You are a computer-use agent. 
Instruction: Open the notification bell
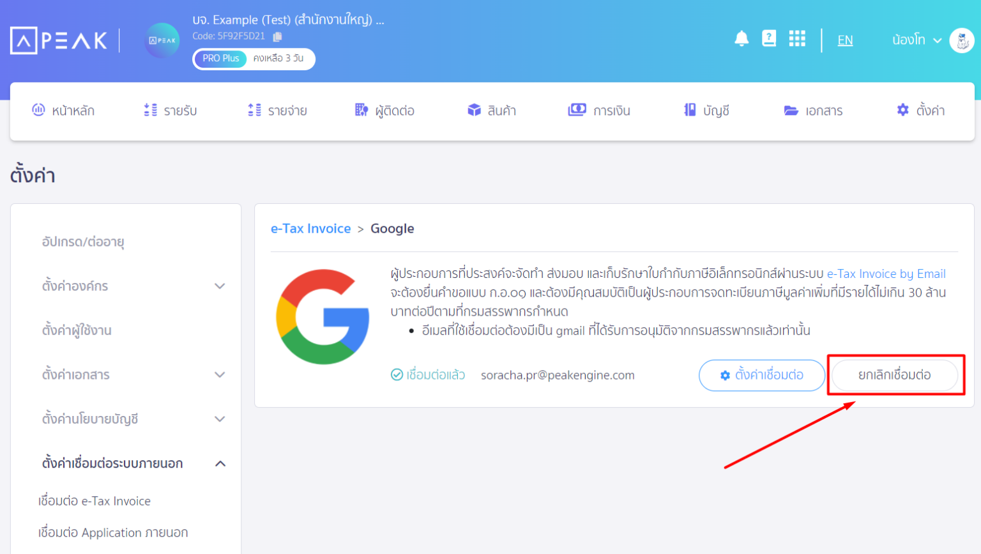point(741,38)
